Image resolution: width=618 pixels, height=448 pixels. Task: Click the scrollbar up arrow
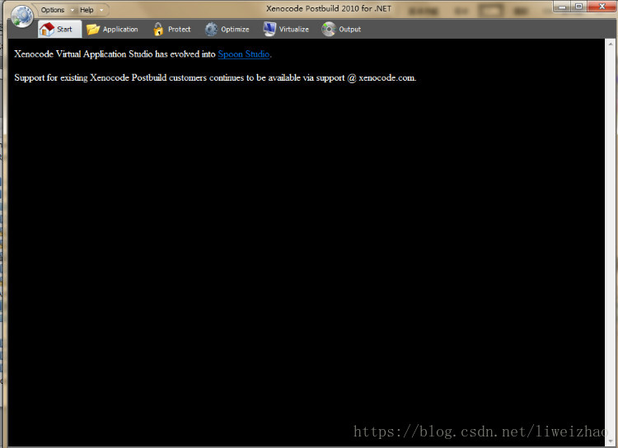[610, 44]
